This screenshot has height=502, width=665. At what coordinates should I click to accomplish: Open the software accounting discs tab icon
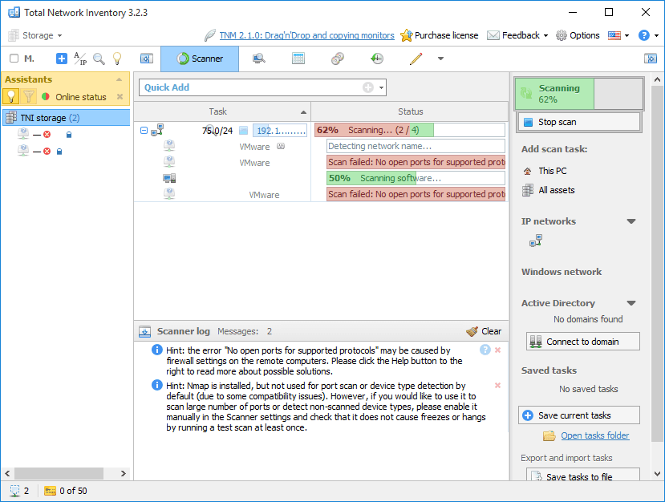click(x=338, y=59)
